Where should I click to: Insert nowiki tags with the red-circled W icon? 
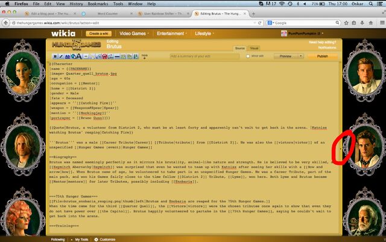coord(104,57)
